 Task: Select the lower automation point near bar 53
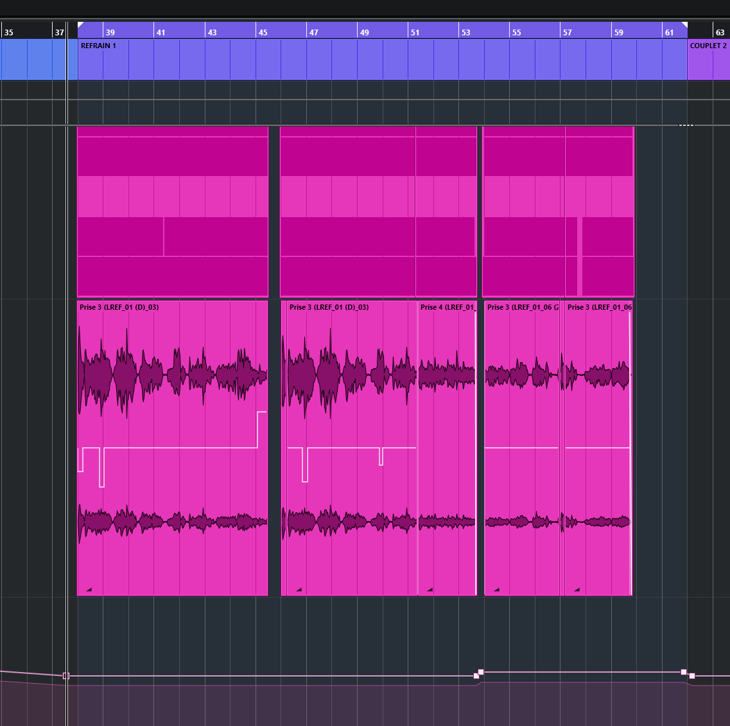pos(476,676)
